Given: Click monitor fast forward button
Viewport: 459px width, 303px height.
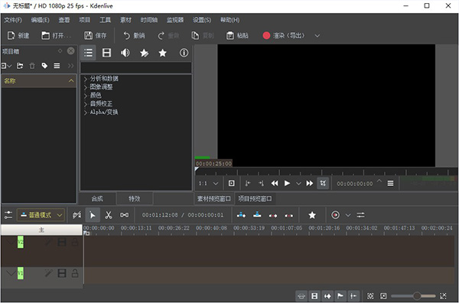Looking at the screenshot, I should click(310, 184).
